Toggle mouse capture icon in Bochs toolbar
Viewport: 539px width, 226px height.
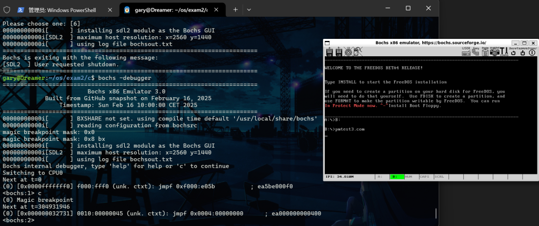click(x=356, y=52)
